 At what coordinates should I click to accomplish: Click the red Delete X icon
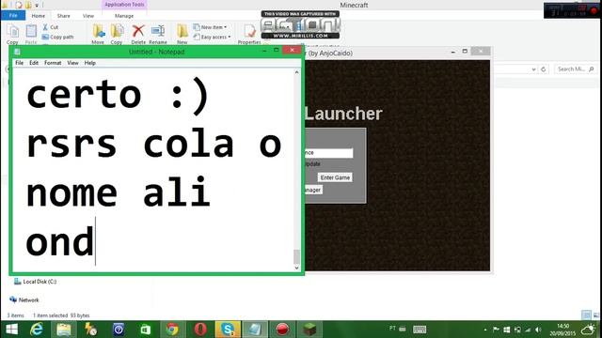click(x=138, y=31)
